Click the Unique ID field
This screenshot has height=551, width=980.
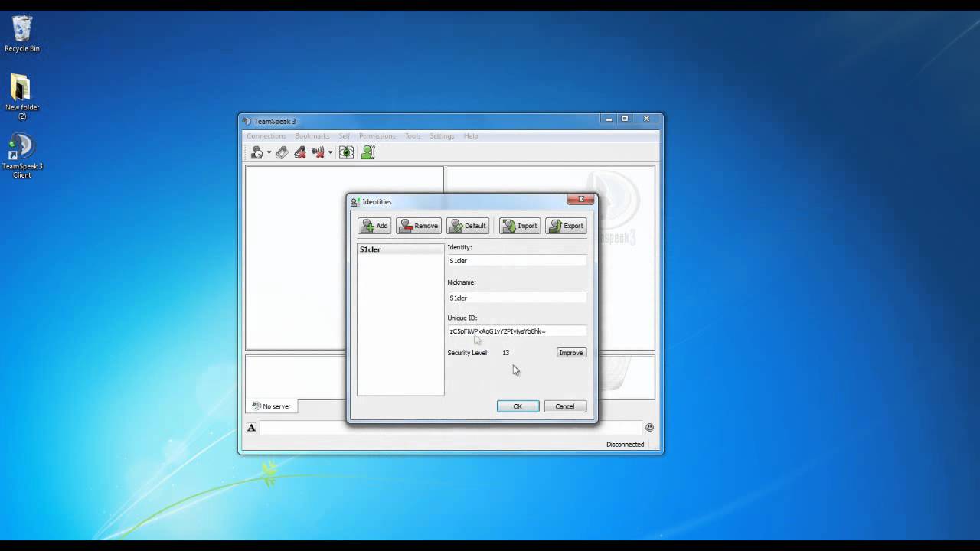coord(517,331)
